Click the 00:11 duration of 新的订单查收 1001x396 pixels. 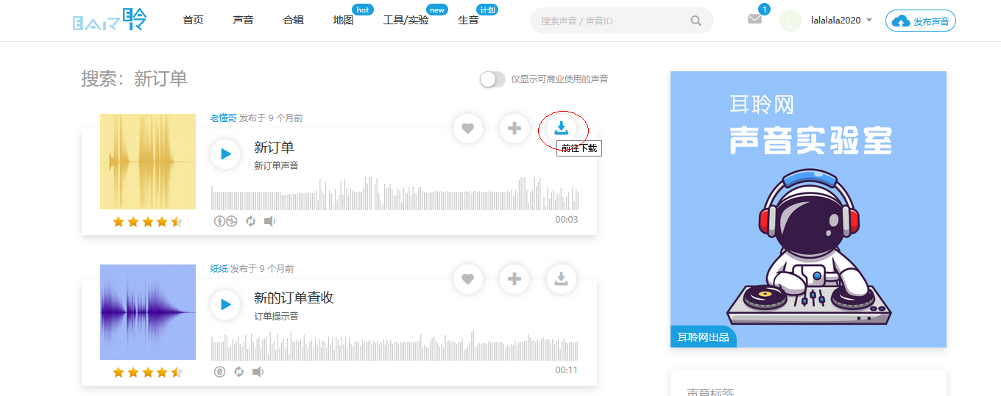coord(567,370)
